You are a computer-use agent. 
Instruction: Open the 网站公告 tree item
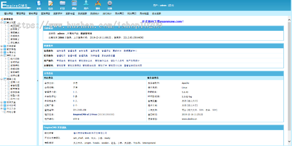pos(11,112)
